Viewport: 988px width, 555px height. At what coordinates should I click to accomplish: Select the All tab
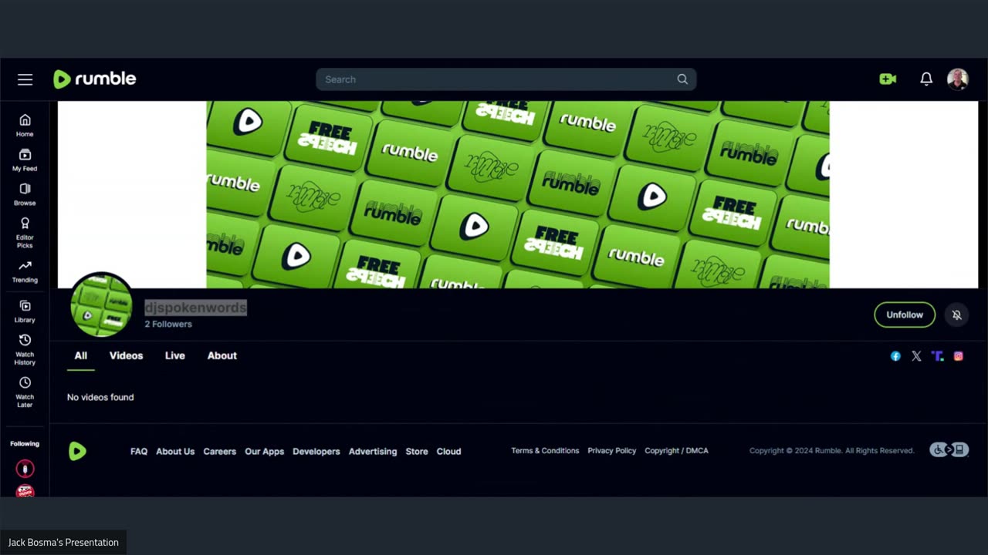(81, 355)
